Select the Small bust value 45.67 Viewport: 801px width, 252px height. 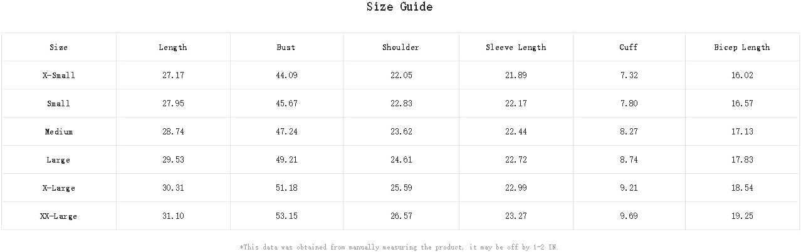pos(286,104)
